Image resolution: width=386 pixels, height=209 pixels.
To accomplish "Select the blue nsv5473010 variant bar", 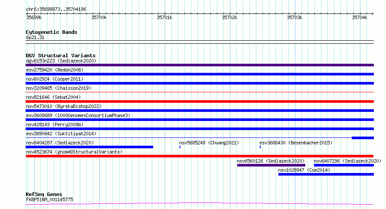I will point(200,111).
